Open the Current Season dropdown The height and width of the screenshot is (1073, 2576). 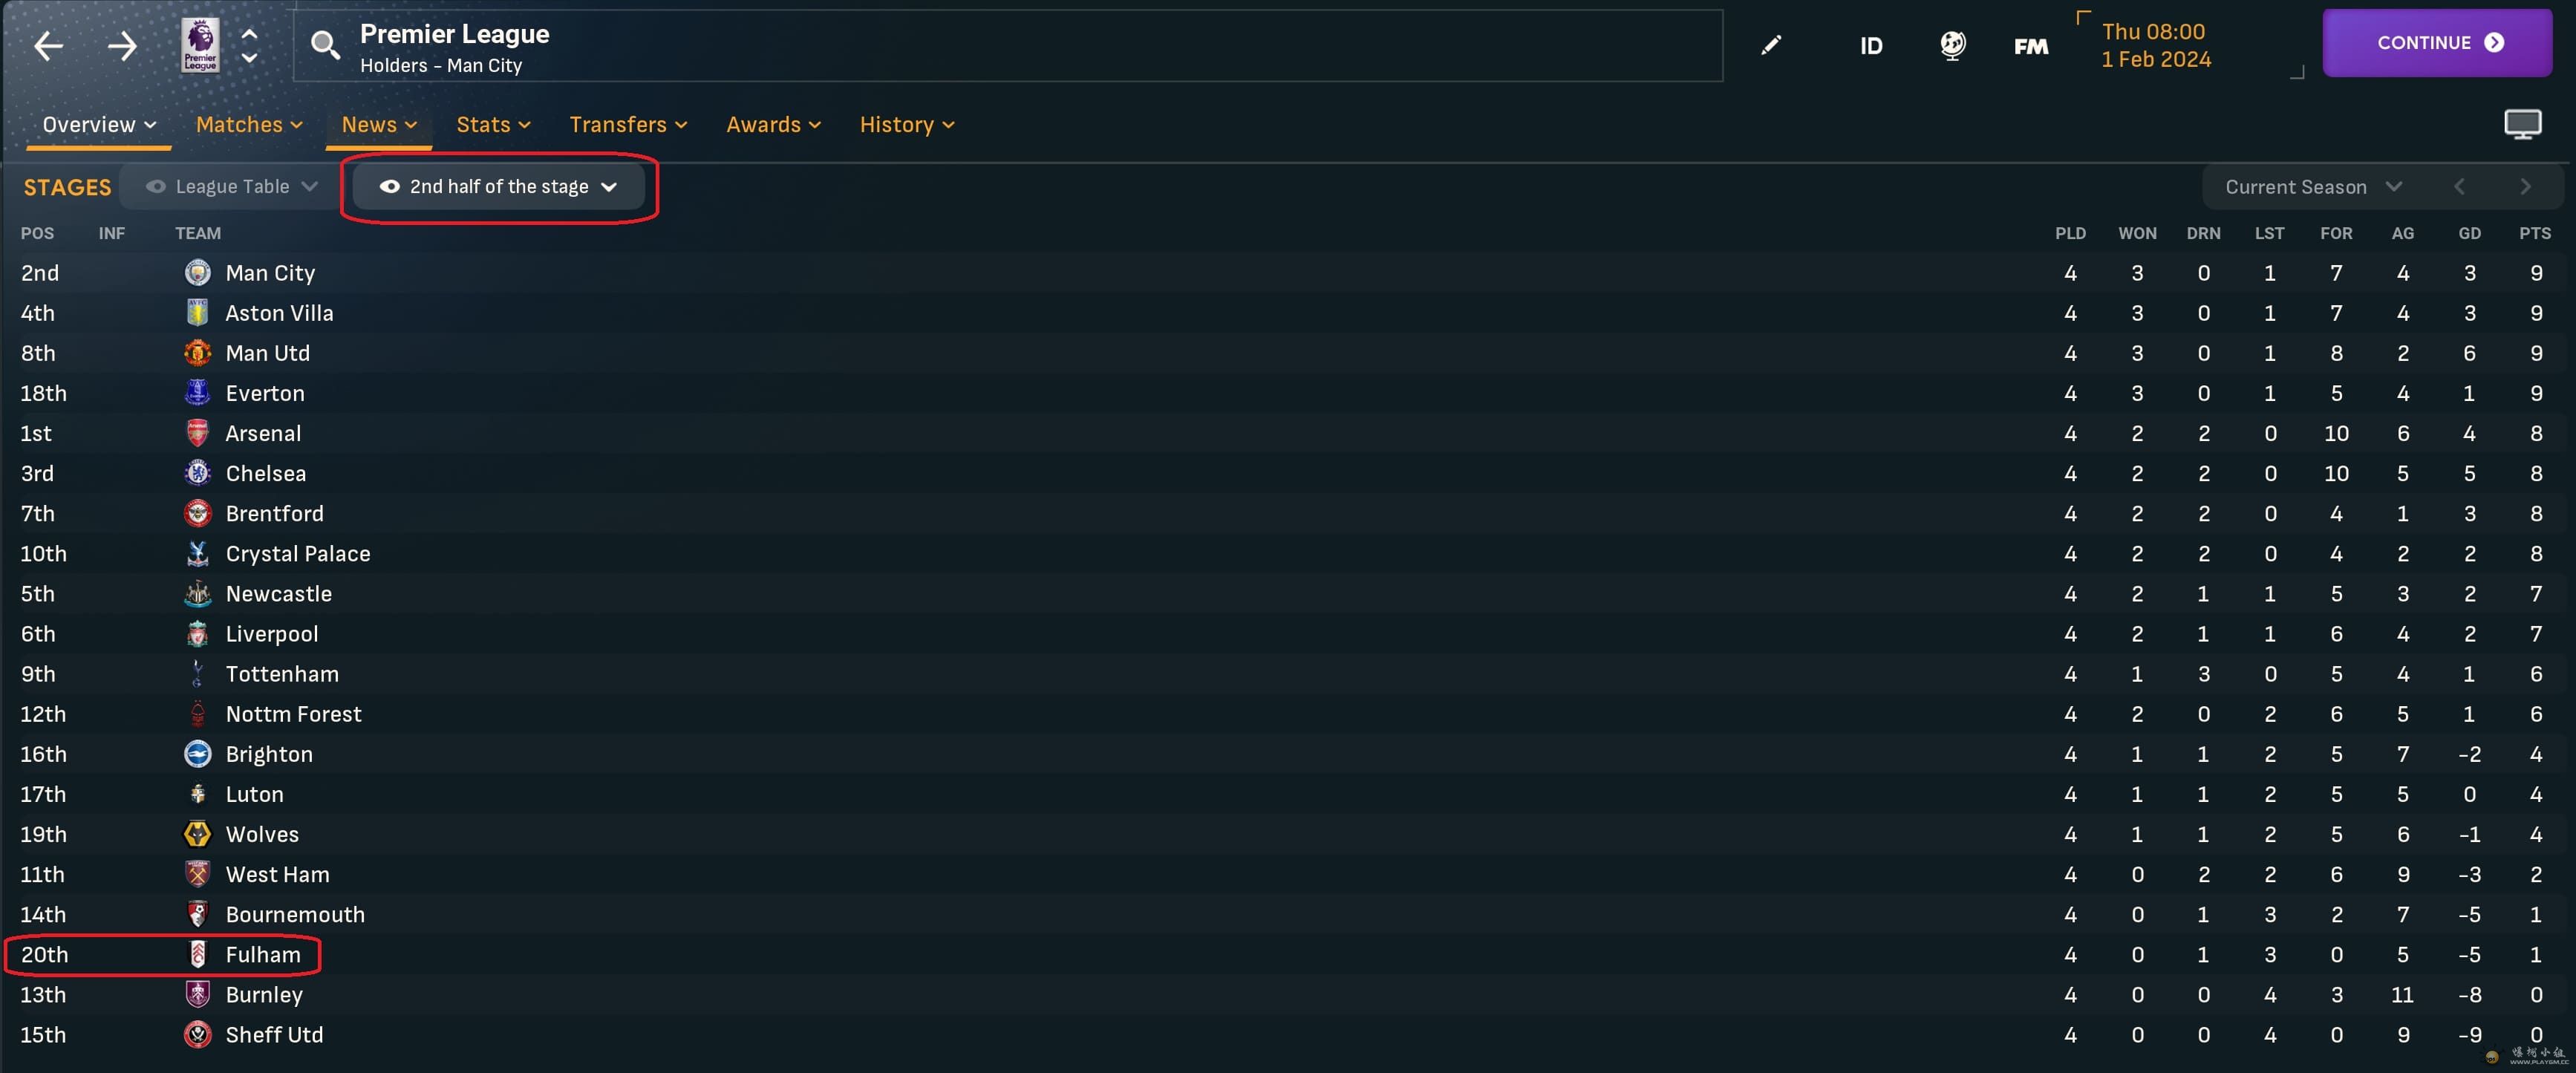(x=2313, y=187)
